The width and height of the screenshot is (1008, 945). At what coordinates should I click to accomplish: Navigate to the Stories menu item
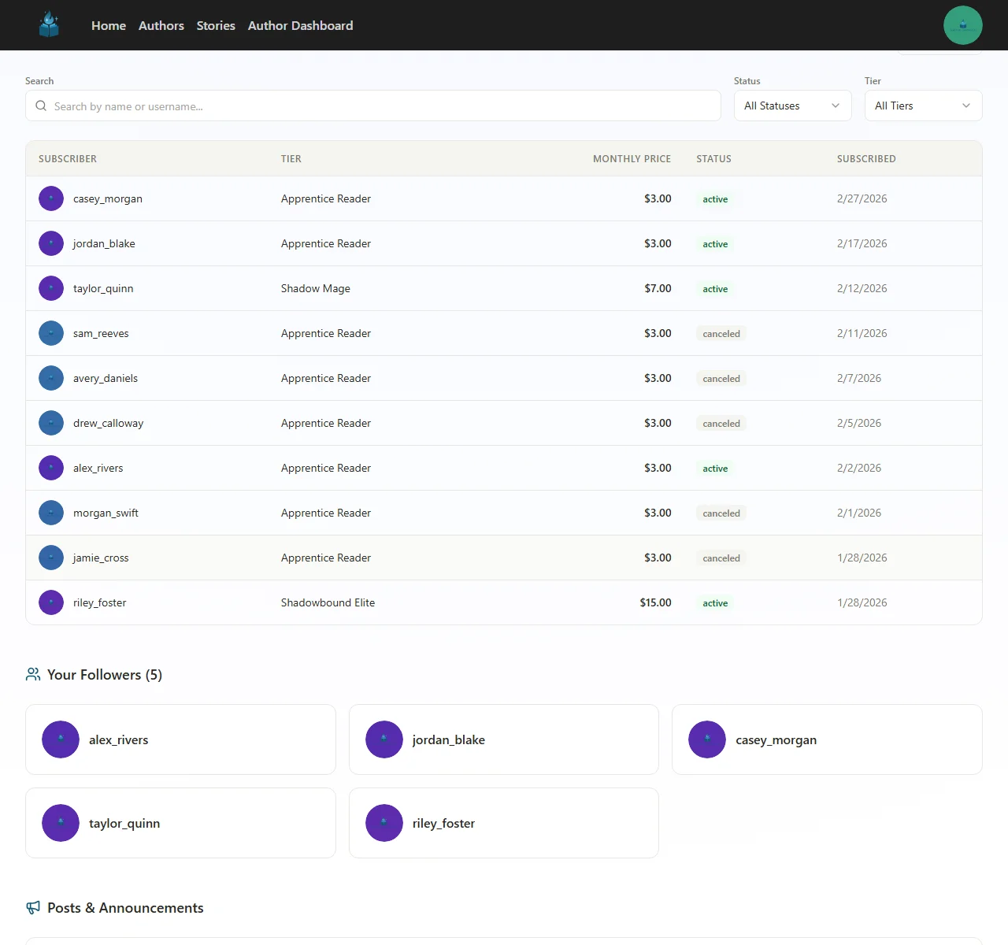click(x=215, y=25)
